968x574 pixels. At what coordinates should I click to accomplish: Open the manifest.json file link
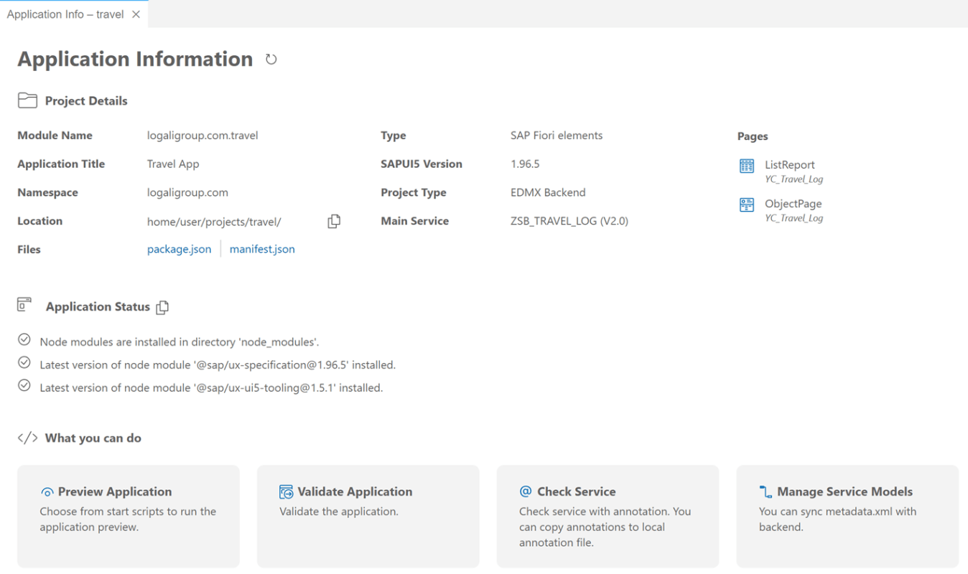coord(262,250)
